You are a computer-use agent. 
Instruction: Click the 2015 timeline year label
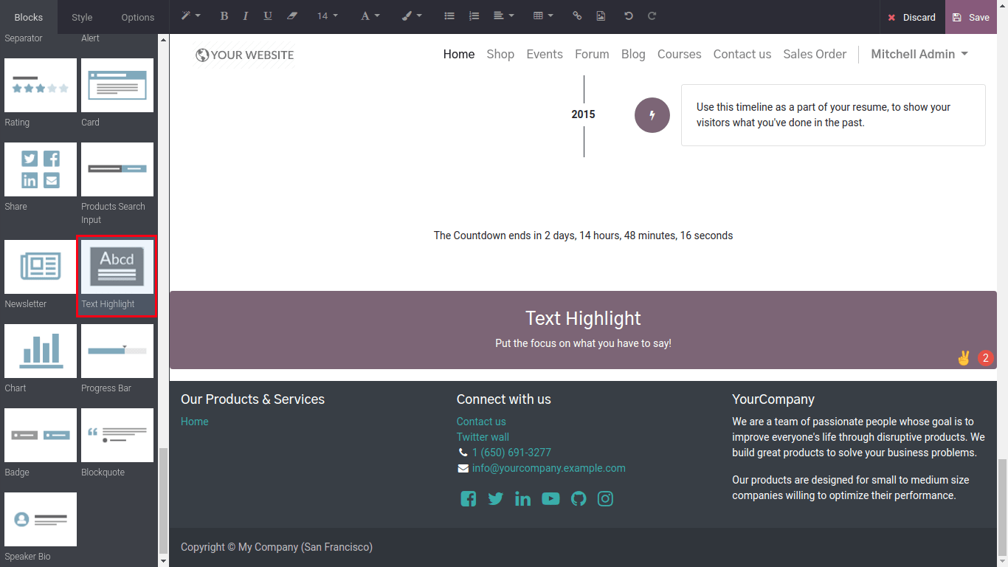click(x=583, y=114)
